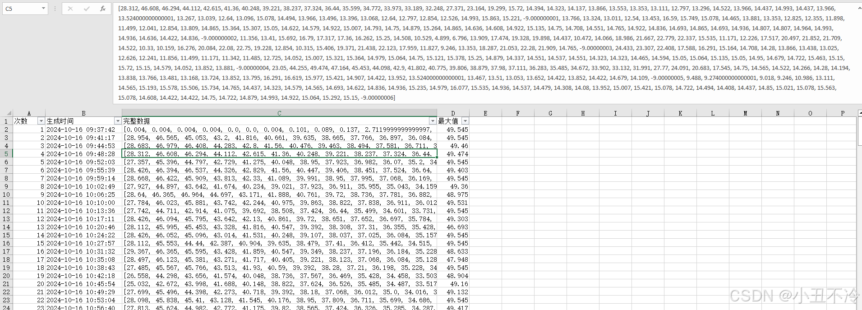Click data cell starting with [0.004, 0.004
This screenshot has width=862, height=310.
click(279, 130)
